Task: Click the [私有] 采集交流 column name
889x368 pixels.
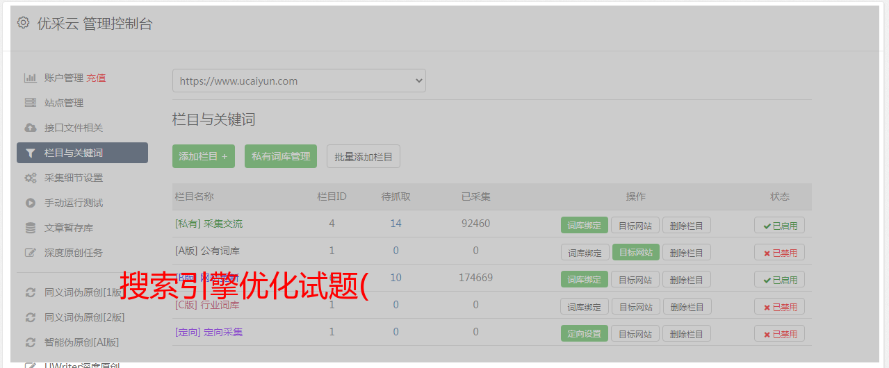Action: pos(209,224)
